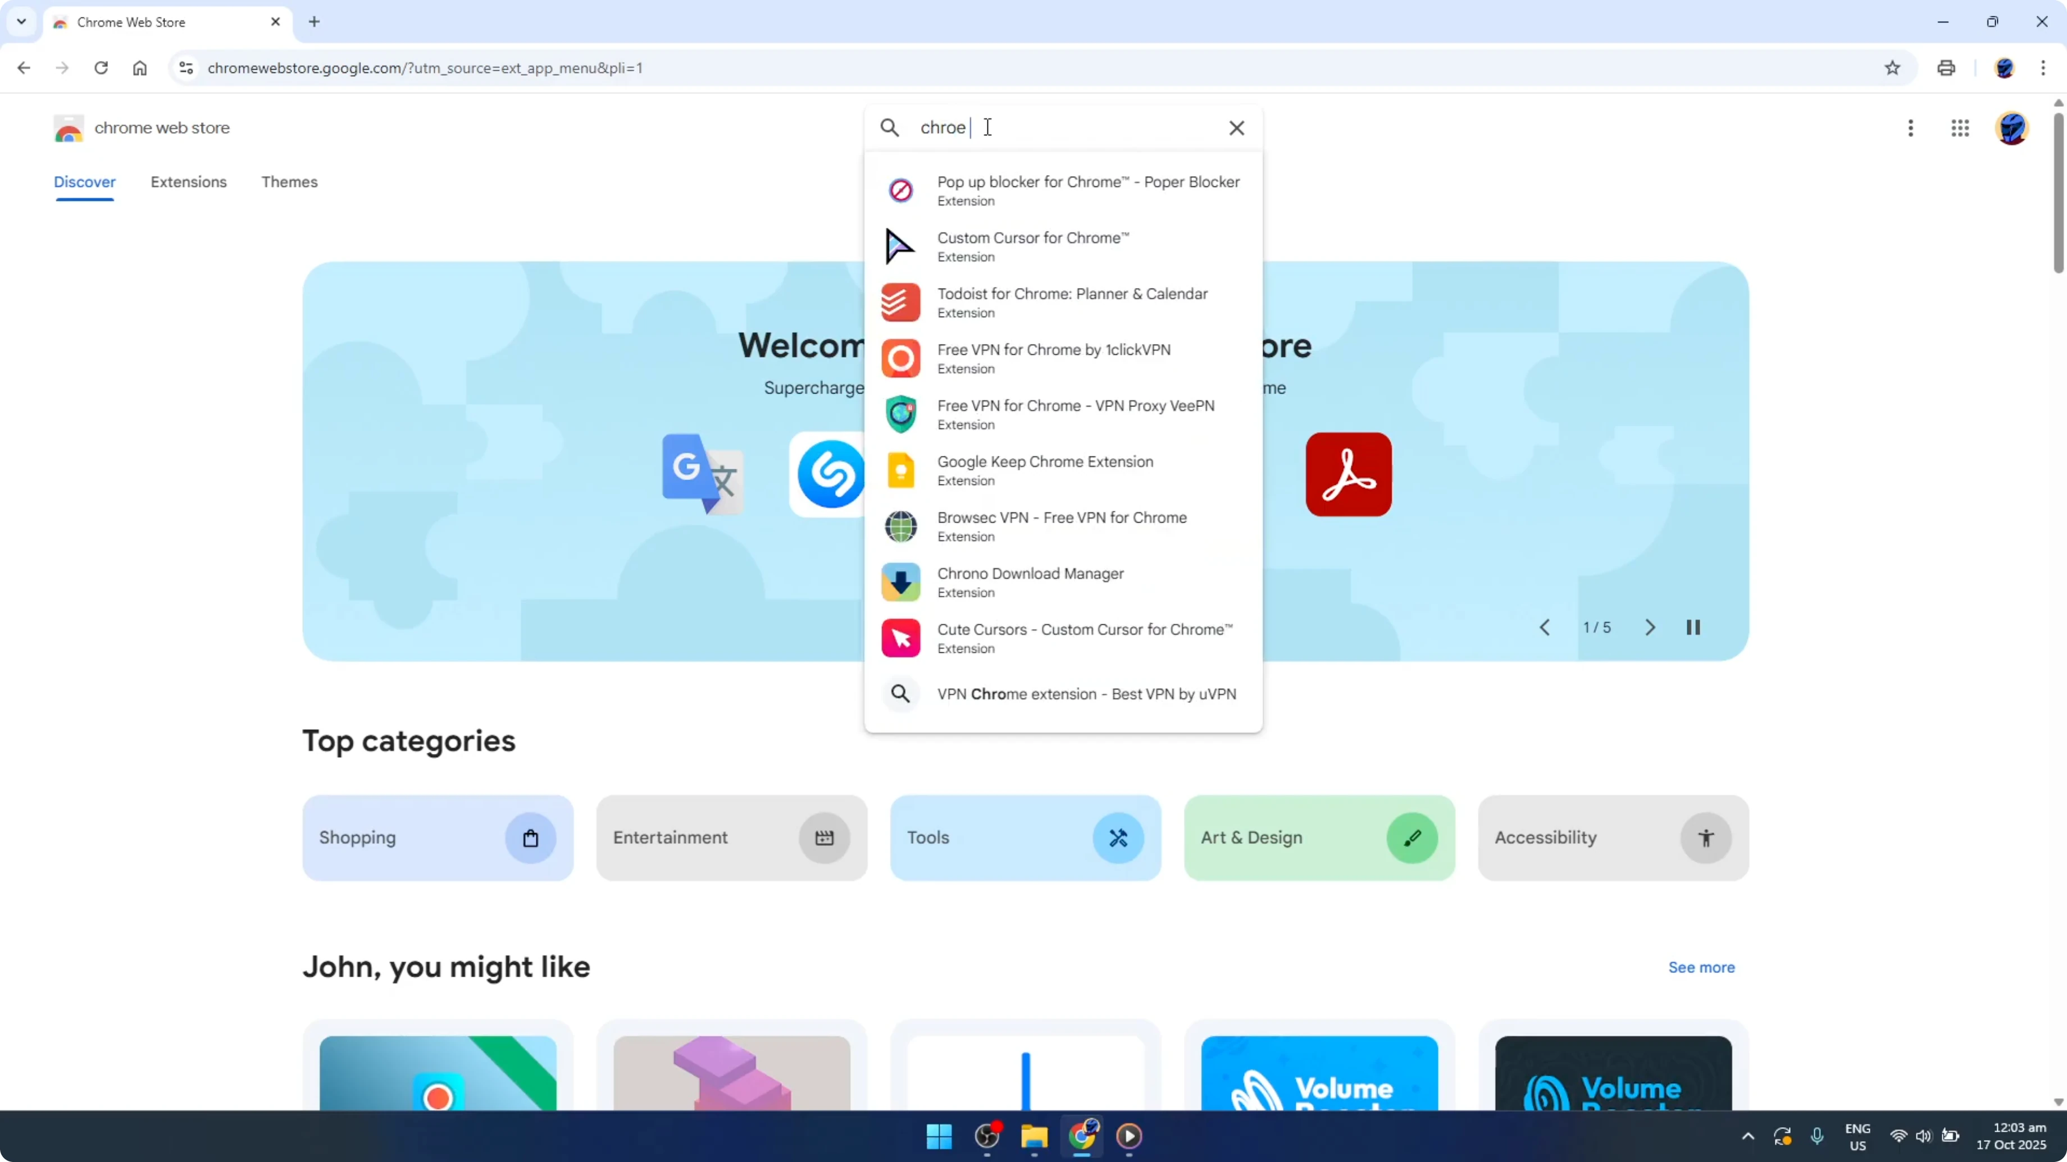This screenshot has height=1162, width=2067.
Task: Switch to the Extensions tab
Action: pyautogui.click(x=189, y=182)
